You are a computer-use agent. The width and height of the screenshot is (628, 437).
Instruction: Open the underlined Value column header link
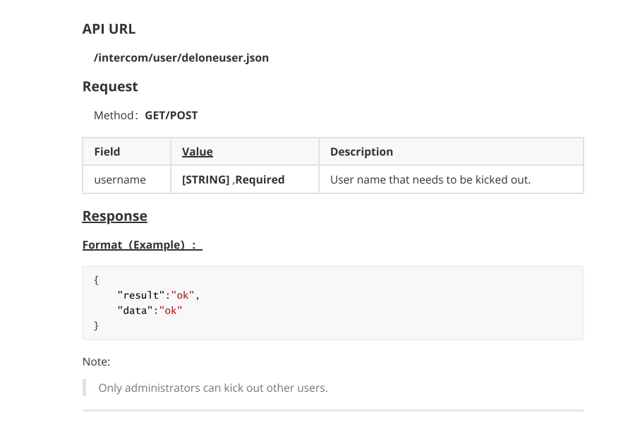198,152
